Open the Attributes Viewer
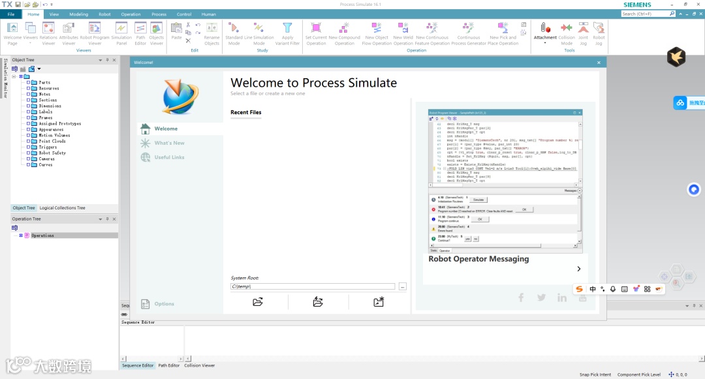The width and height of the screenshot is (705, 379). point(69,34)
